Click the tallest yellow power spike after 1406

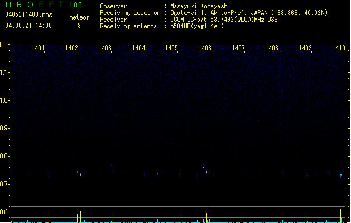click(206, 216)
